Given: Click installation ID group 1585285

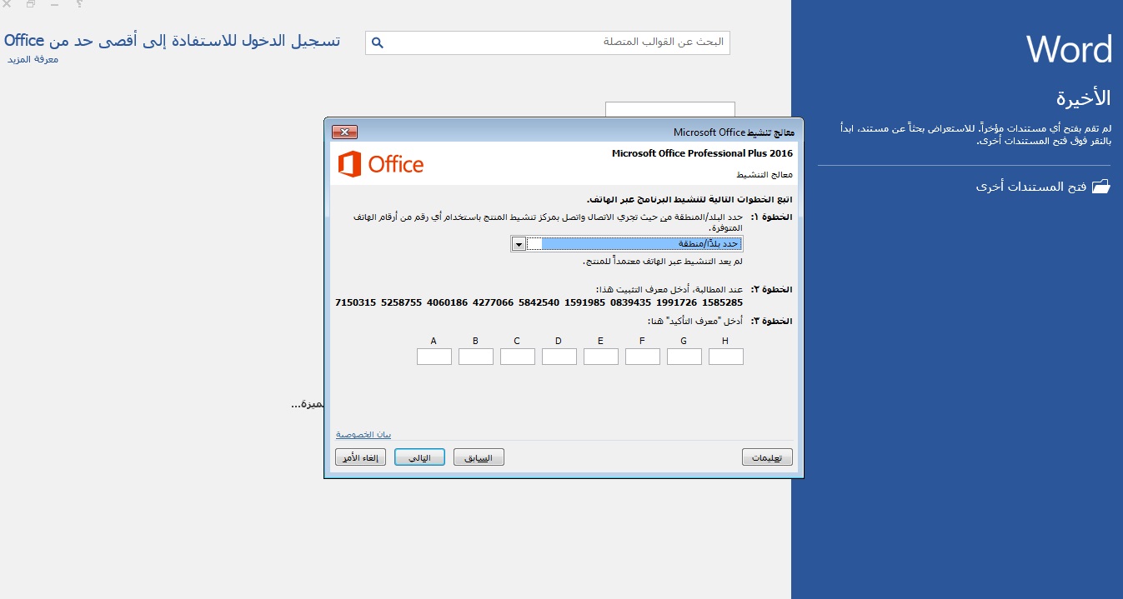Looking at the screenshot, I should [x=722, y=302].
